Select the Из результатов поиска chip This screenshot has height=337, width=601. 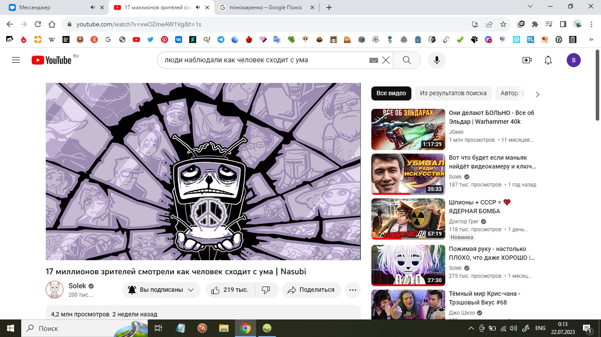click(453, 93)
